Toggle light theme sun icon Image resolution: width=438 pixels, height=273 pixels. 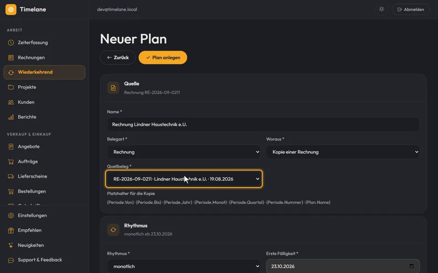click(381, 9)
